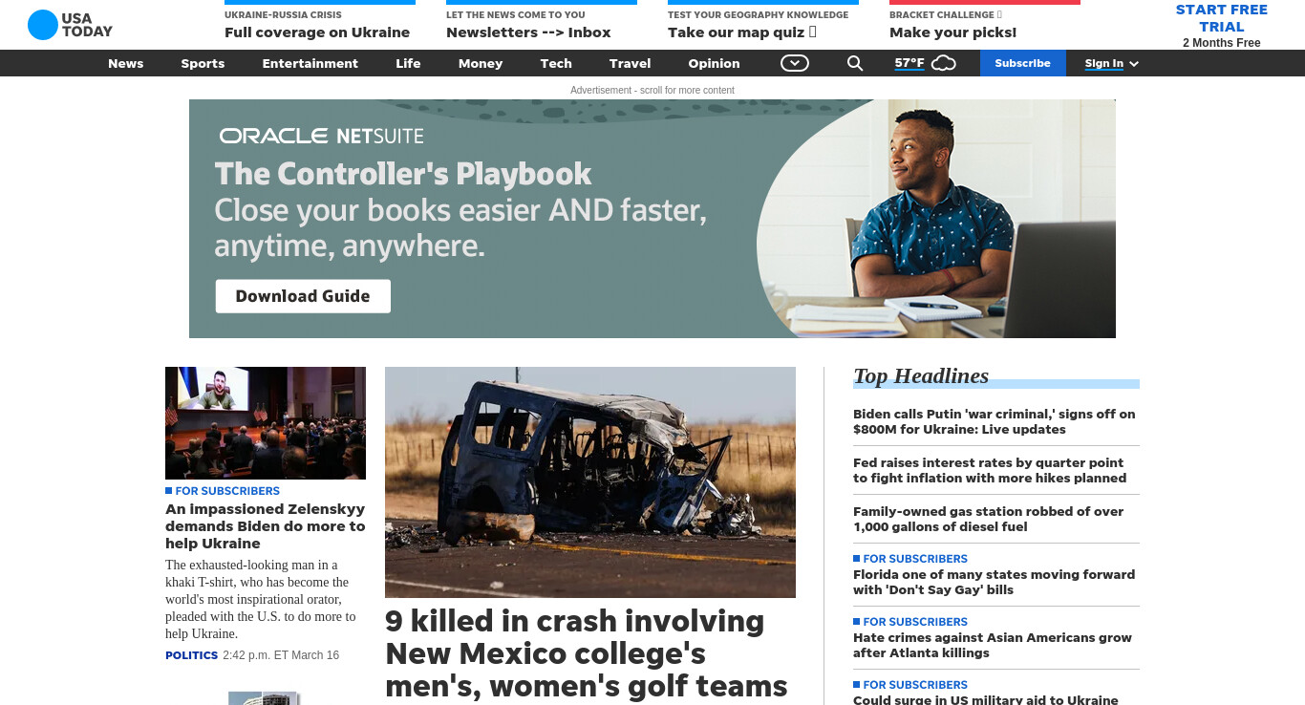
Task: Click Take our map quiz link
Action: point(742,32)
